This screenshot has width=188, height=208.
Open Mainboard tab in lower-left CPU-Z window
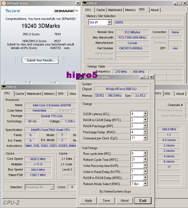(34, 94)
